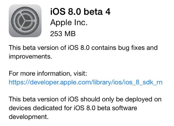The image size is (174, 126).
Task: Click the https:// start of the URL
Action: (19, 82)
